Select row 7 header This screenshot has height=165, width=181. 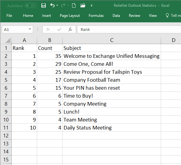6,96
